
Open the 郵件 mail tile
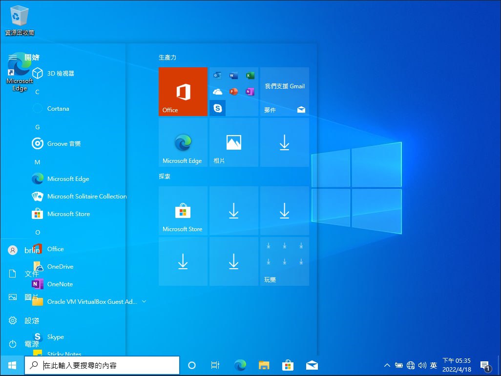(285, 92)
